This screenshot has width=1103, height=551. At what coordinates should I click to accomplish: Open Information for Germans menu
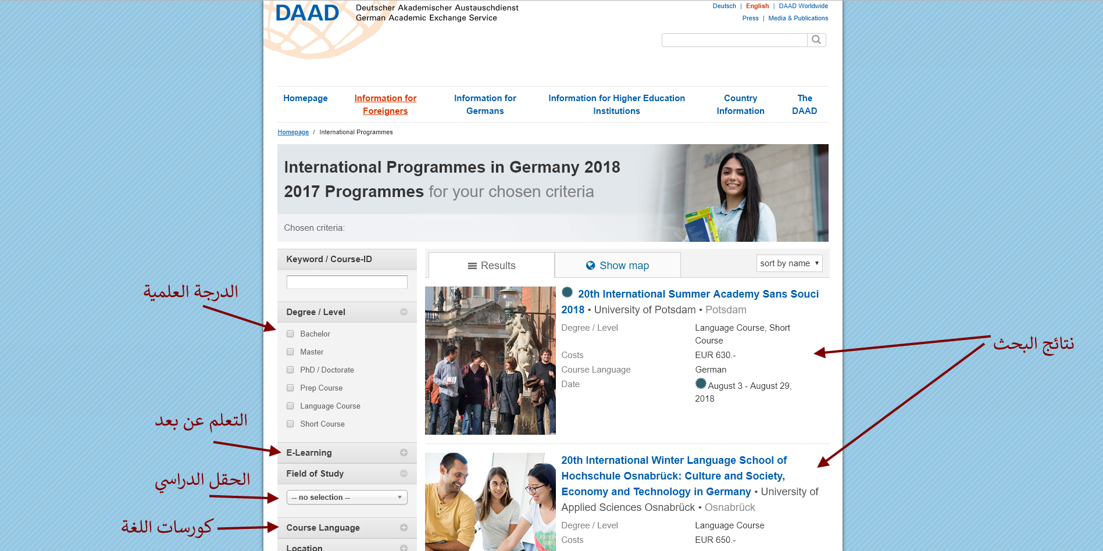tap(485, 105)
